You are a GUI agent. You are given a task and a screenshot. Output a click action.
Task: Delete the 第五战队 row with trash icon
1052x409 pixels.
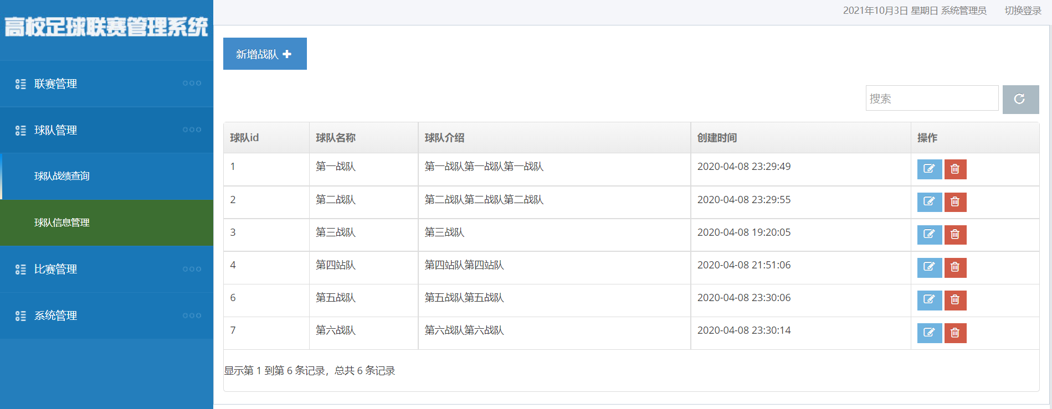(955, 300)
